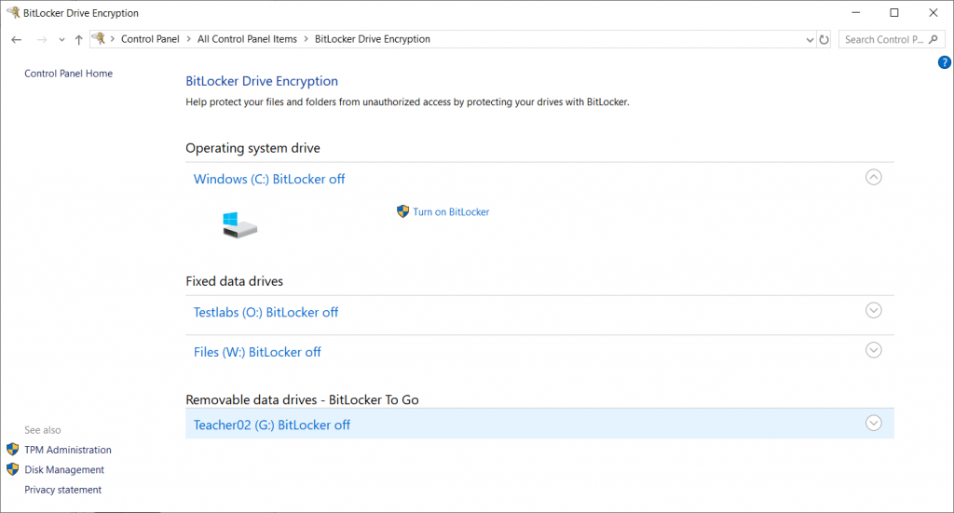This screenshot has height=513, width=954.
Task: Open the recent locations dropdown arrow
Action: (x=61, y=40)
